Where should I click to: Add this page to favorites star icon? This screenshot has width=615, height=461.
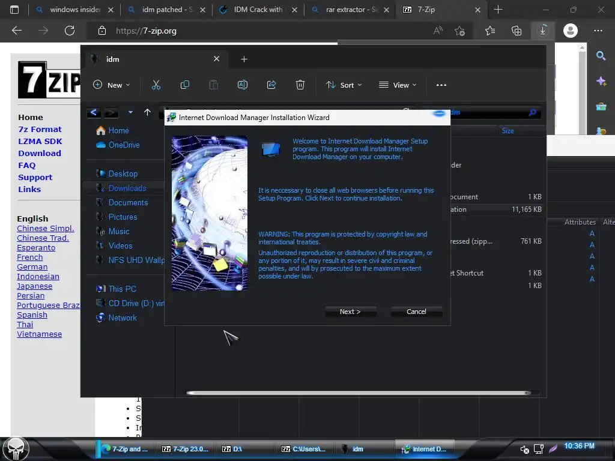tap(459, 31)
